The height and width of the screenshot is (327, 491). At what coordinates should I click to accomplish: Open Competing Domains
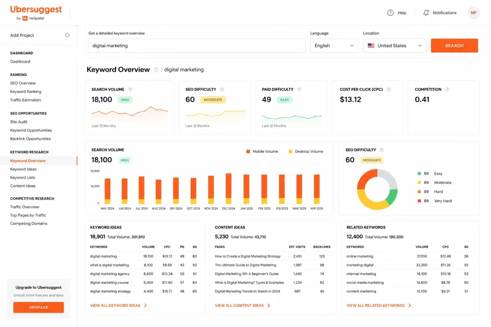29,224
